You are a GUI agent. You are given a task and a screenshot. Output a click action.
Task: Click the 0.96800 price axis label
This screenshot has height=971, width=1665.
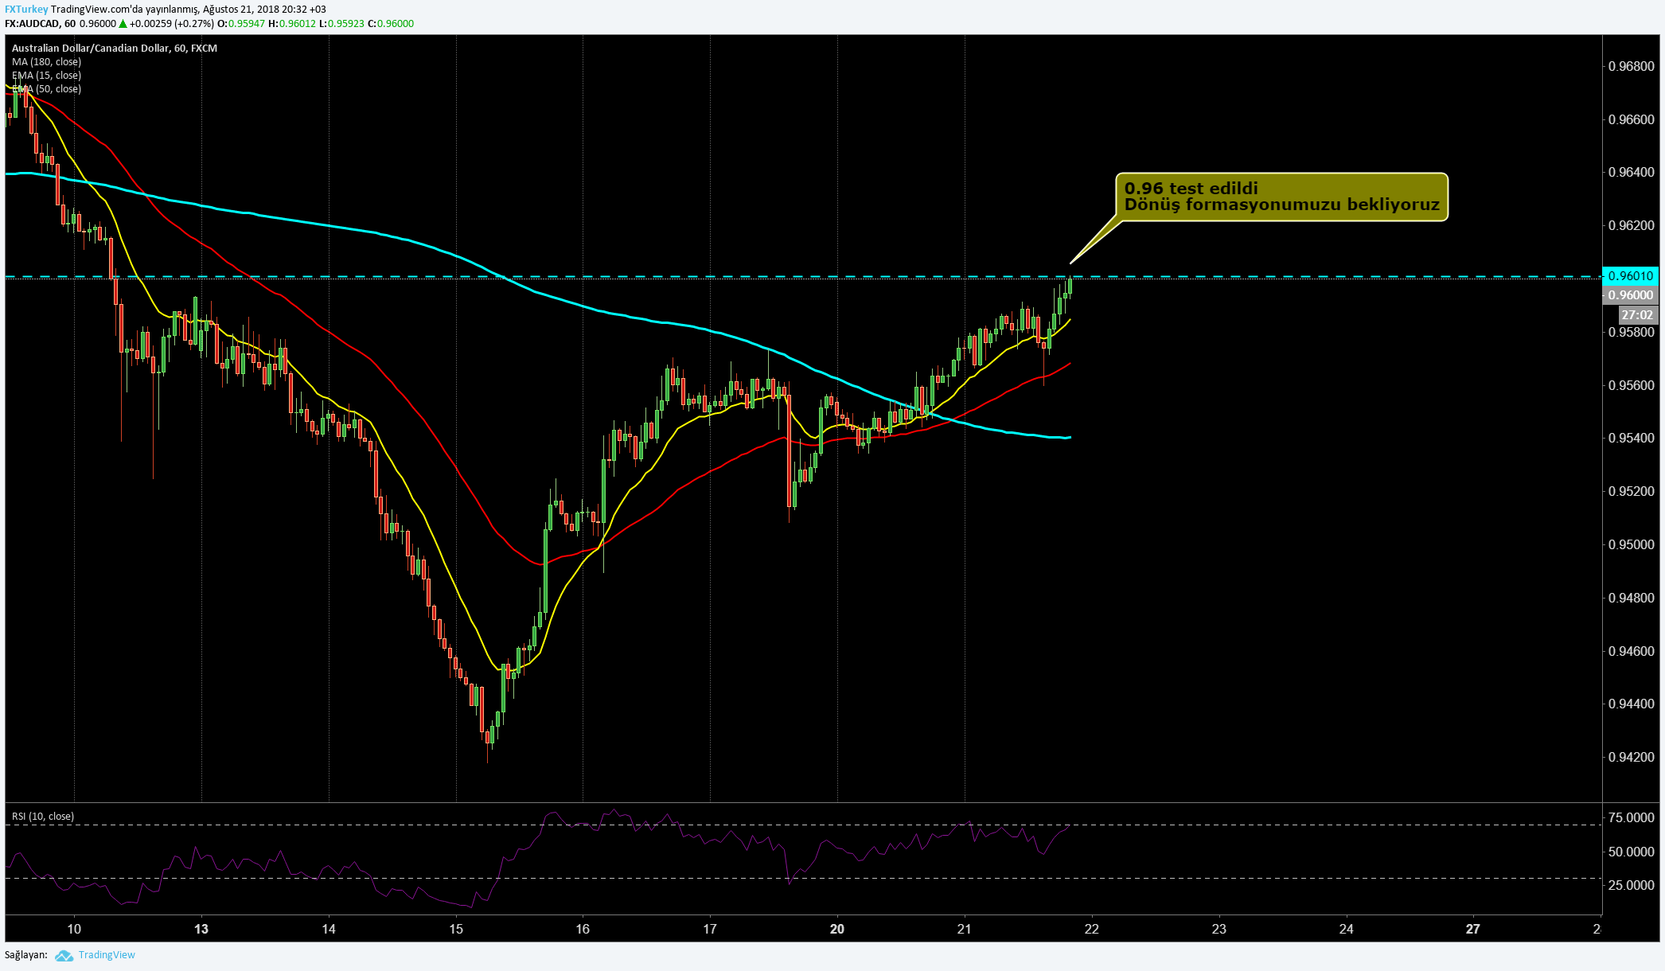tap(1631, 66)
